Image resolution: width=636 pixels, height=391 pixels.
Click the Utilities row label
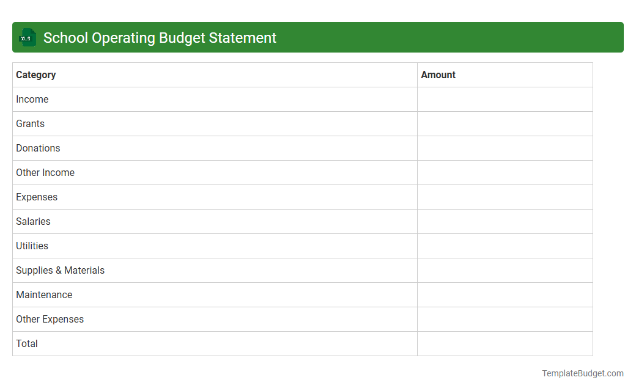[32, 246]
